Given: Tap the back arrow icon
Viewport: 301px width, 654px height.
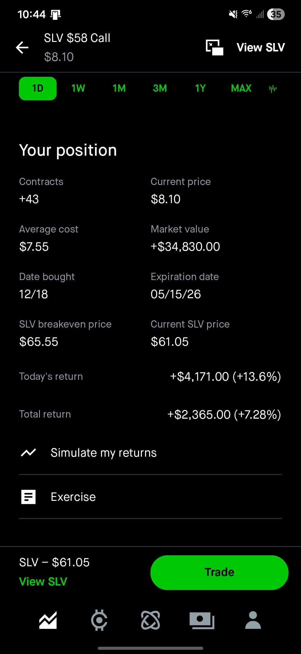Looking at the screenshot, I should [x=22, y=47].
